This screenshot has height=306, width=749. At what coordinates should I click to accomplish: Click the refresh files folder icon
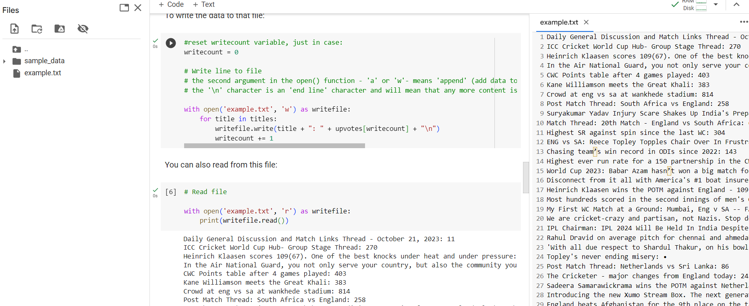(37, 29)
